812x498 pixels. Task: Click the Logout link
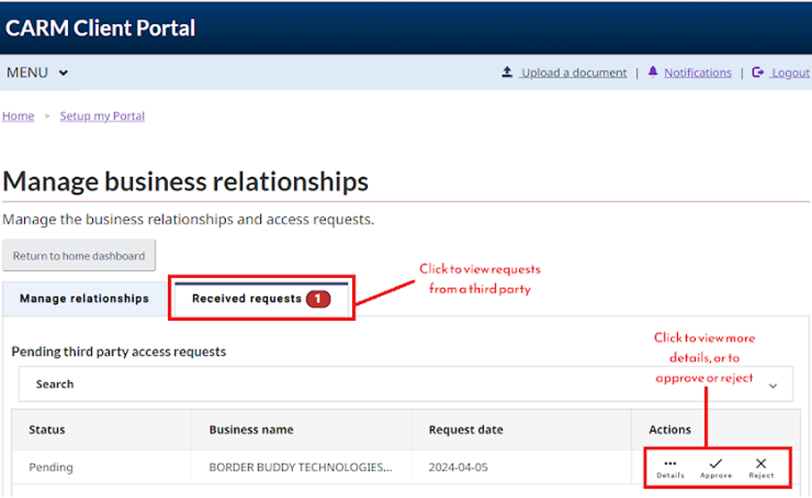(791, 73)
